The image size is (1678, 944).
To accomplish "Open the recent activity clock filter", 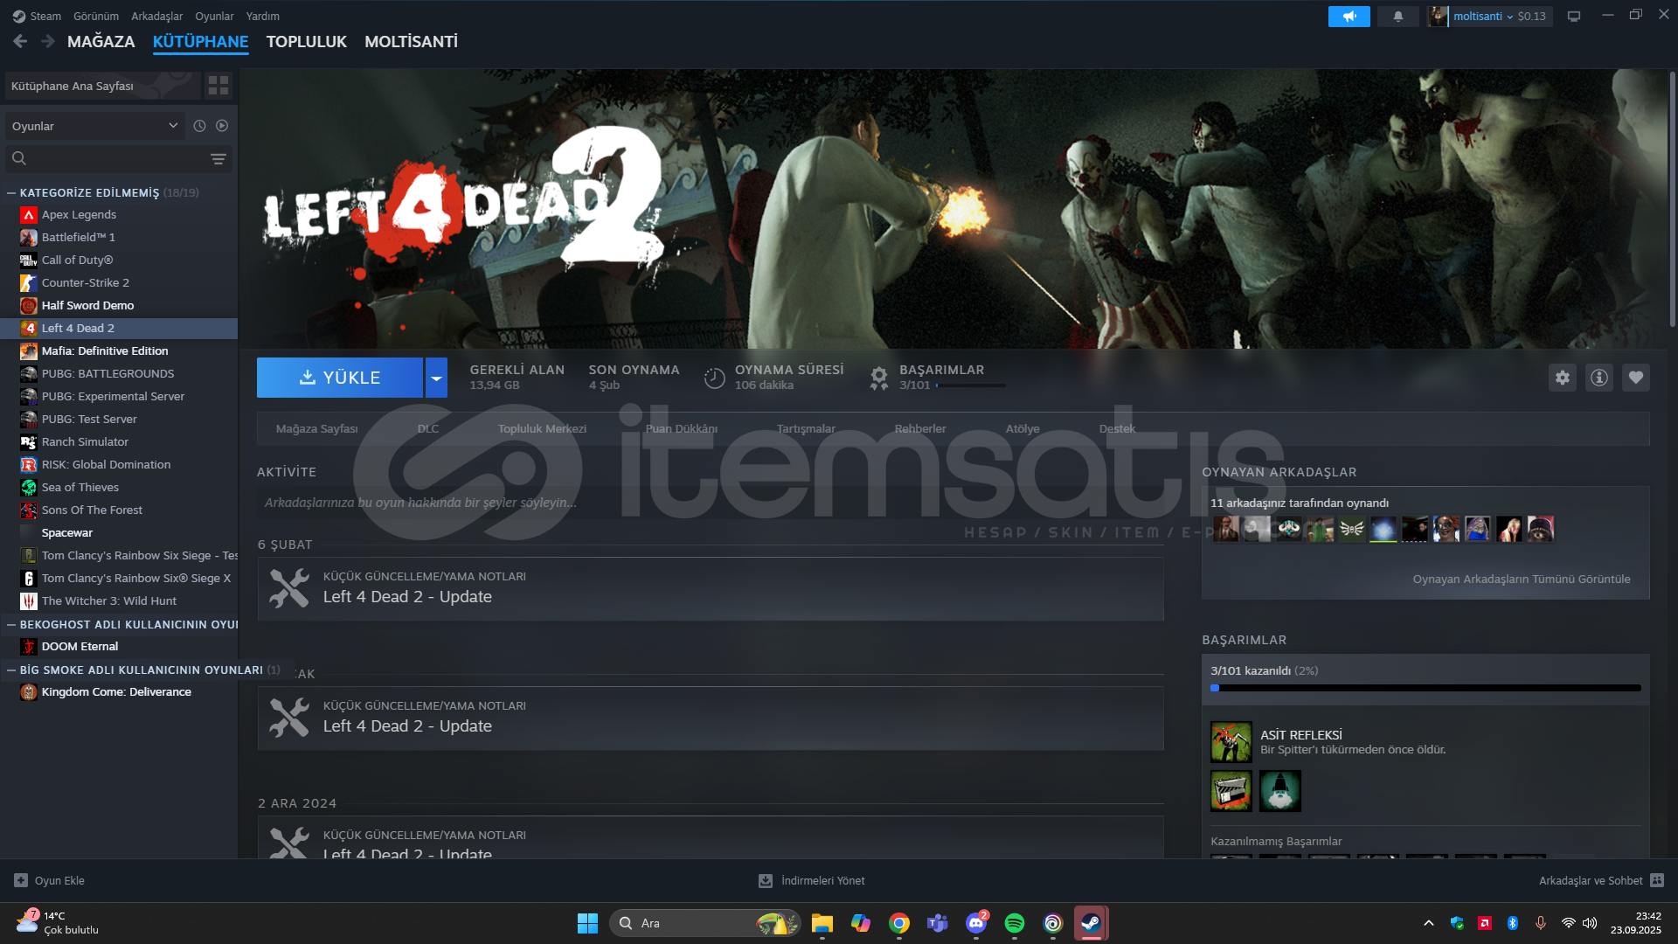I will coord(199,126).
